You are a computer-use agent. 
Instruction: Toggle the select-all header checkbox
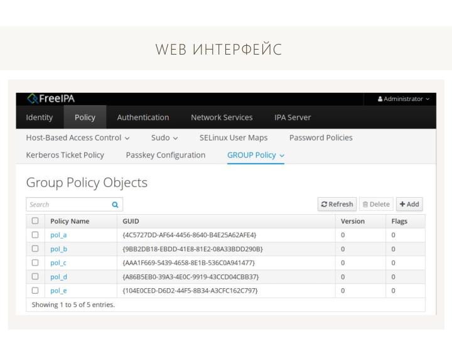click(x=35, y=221)
